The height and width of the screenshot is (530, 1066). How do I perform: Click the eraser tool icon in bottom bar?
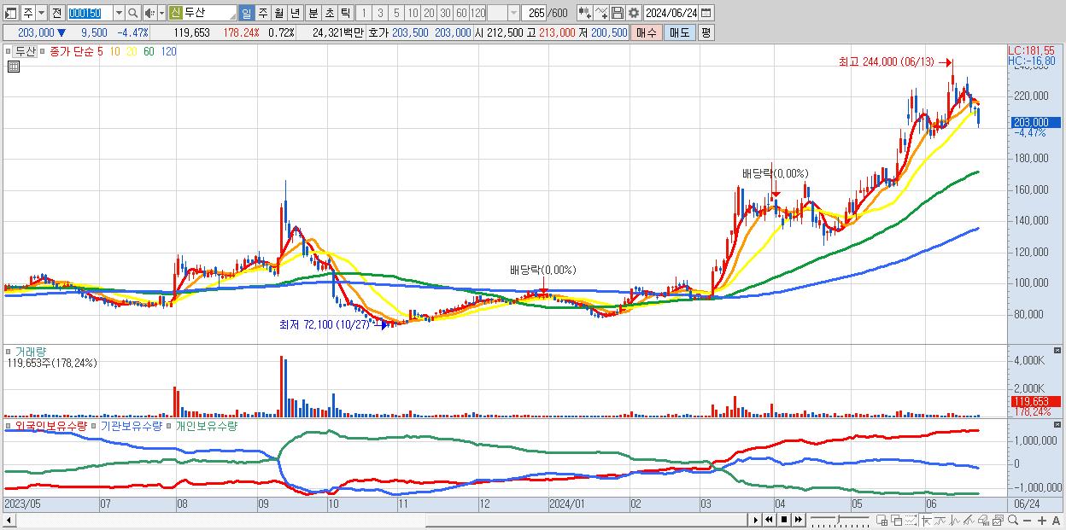983,520
